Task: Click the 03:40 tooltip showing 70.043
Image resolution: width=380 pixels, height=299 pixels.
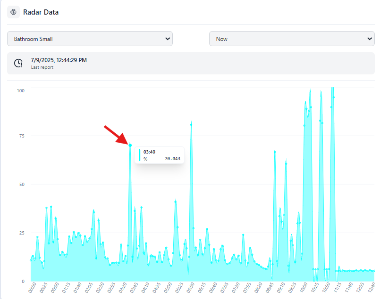Action: (160, 155)
